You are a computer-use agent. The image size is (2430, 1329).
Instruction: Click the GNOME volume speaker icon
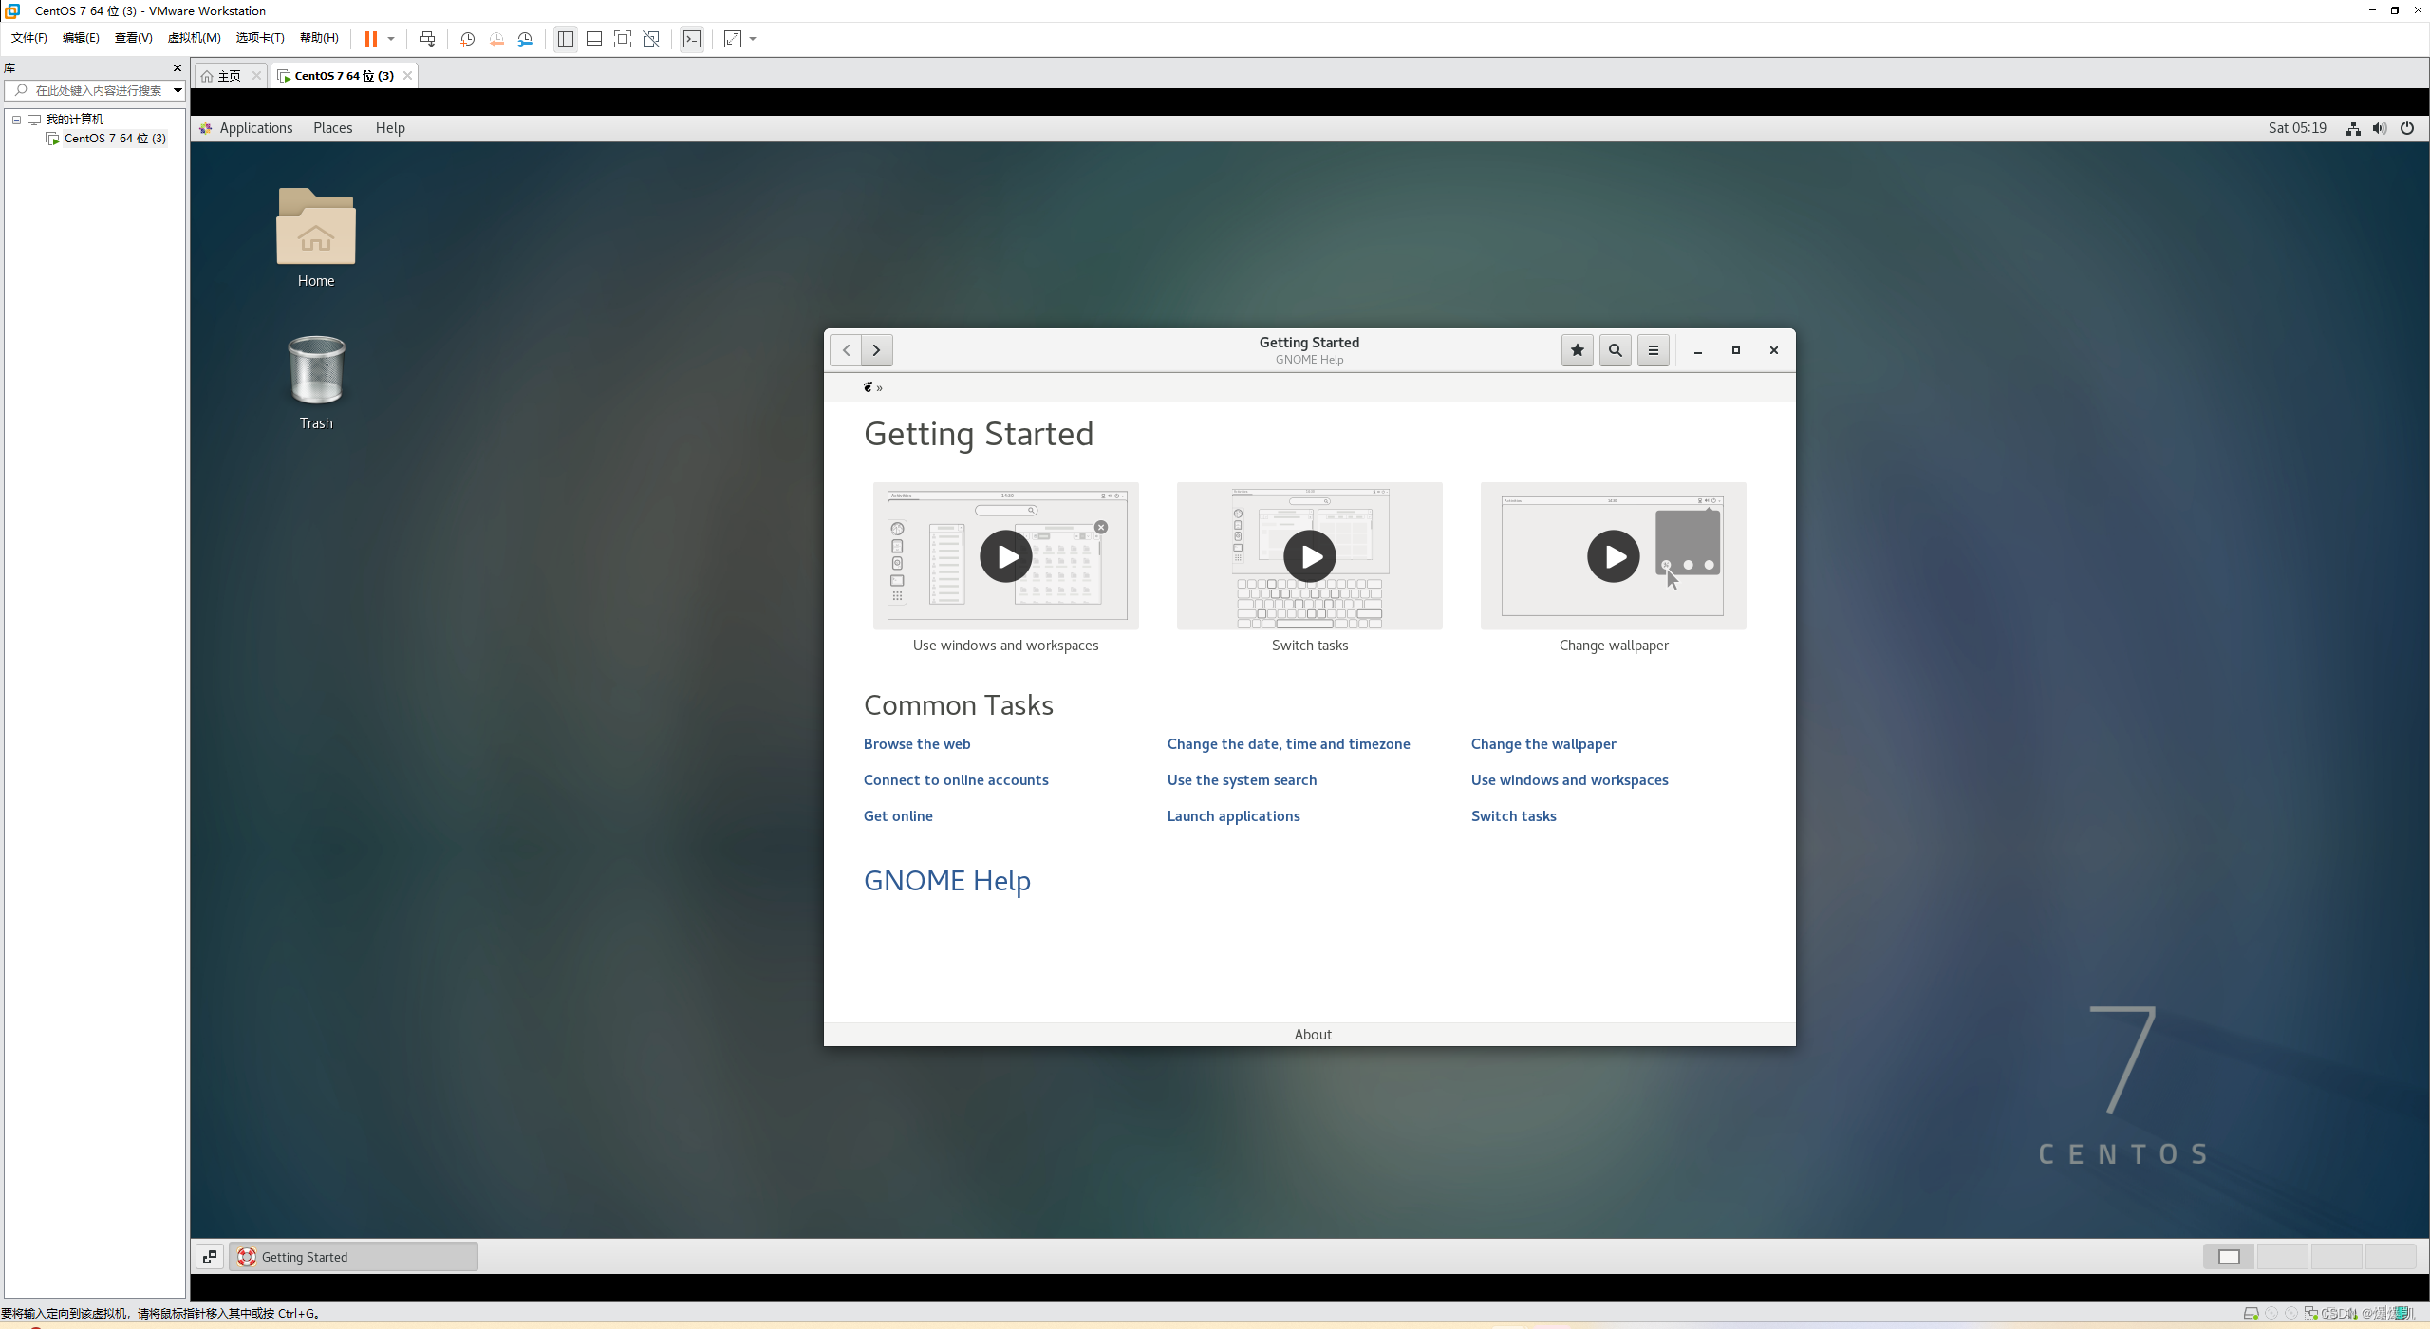tap(2380, 128)
